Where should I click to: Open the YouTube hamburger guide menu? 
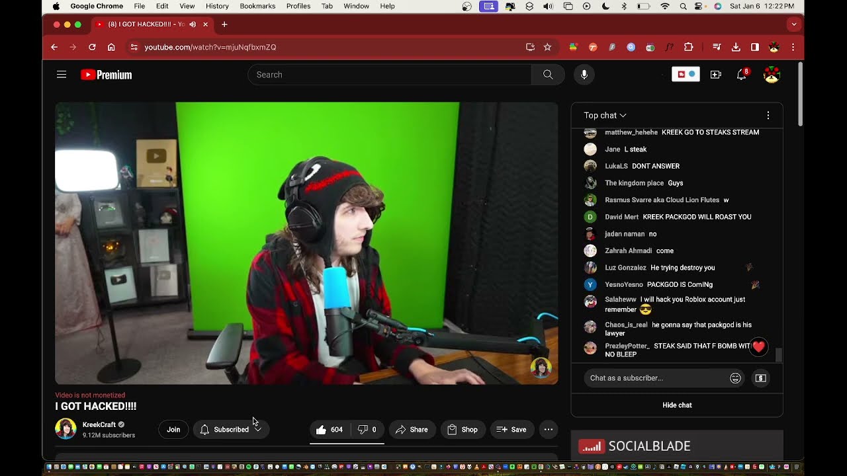(62, 75)
